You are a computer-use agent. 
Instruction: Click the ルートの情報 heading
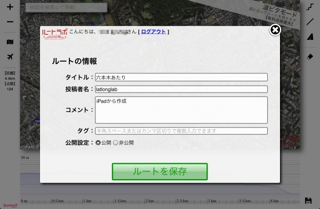pyautogui.click(x=75, y=61)
